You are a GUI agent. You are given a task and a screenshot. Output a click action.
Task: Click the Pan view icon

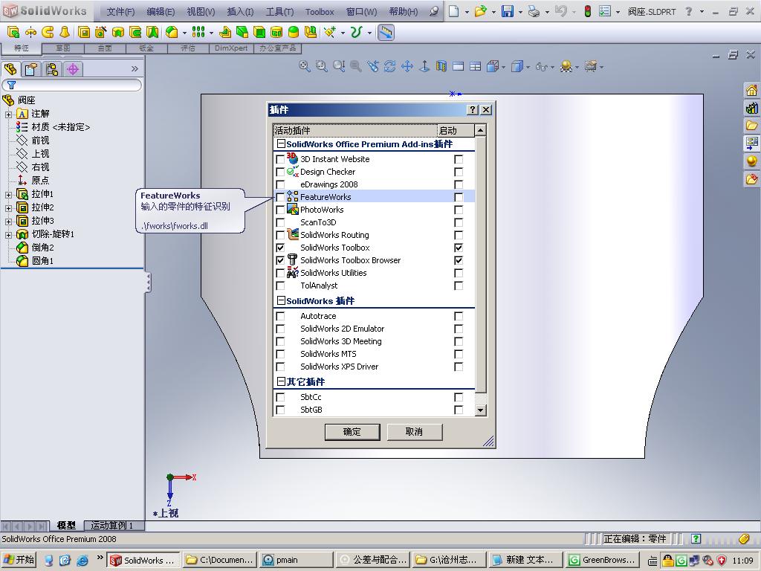click(407, 66)
